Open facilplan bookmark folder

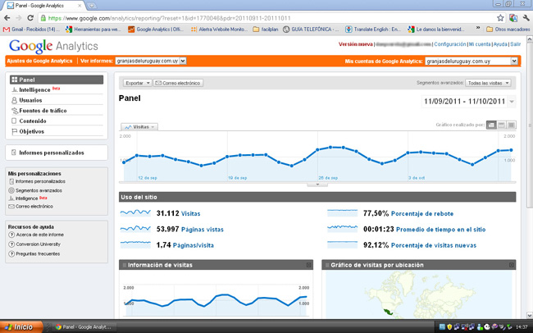[x=266, y=30]
